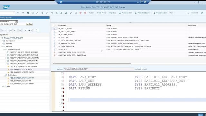Click the importing icon of the IV_ENTITY_NAME row
206x116 pixels.
point(54,29)
